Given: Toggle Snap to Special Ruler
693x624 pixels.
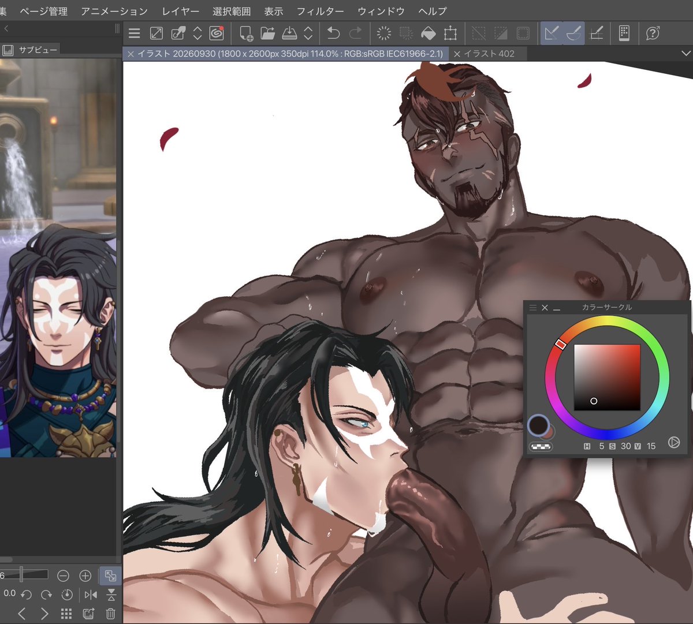Looking at the screenshot, I should click(x=573, y=33).
